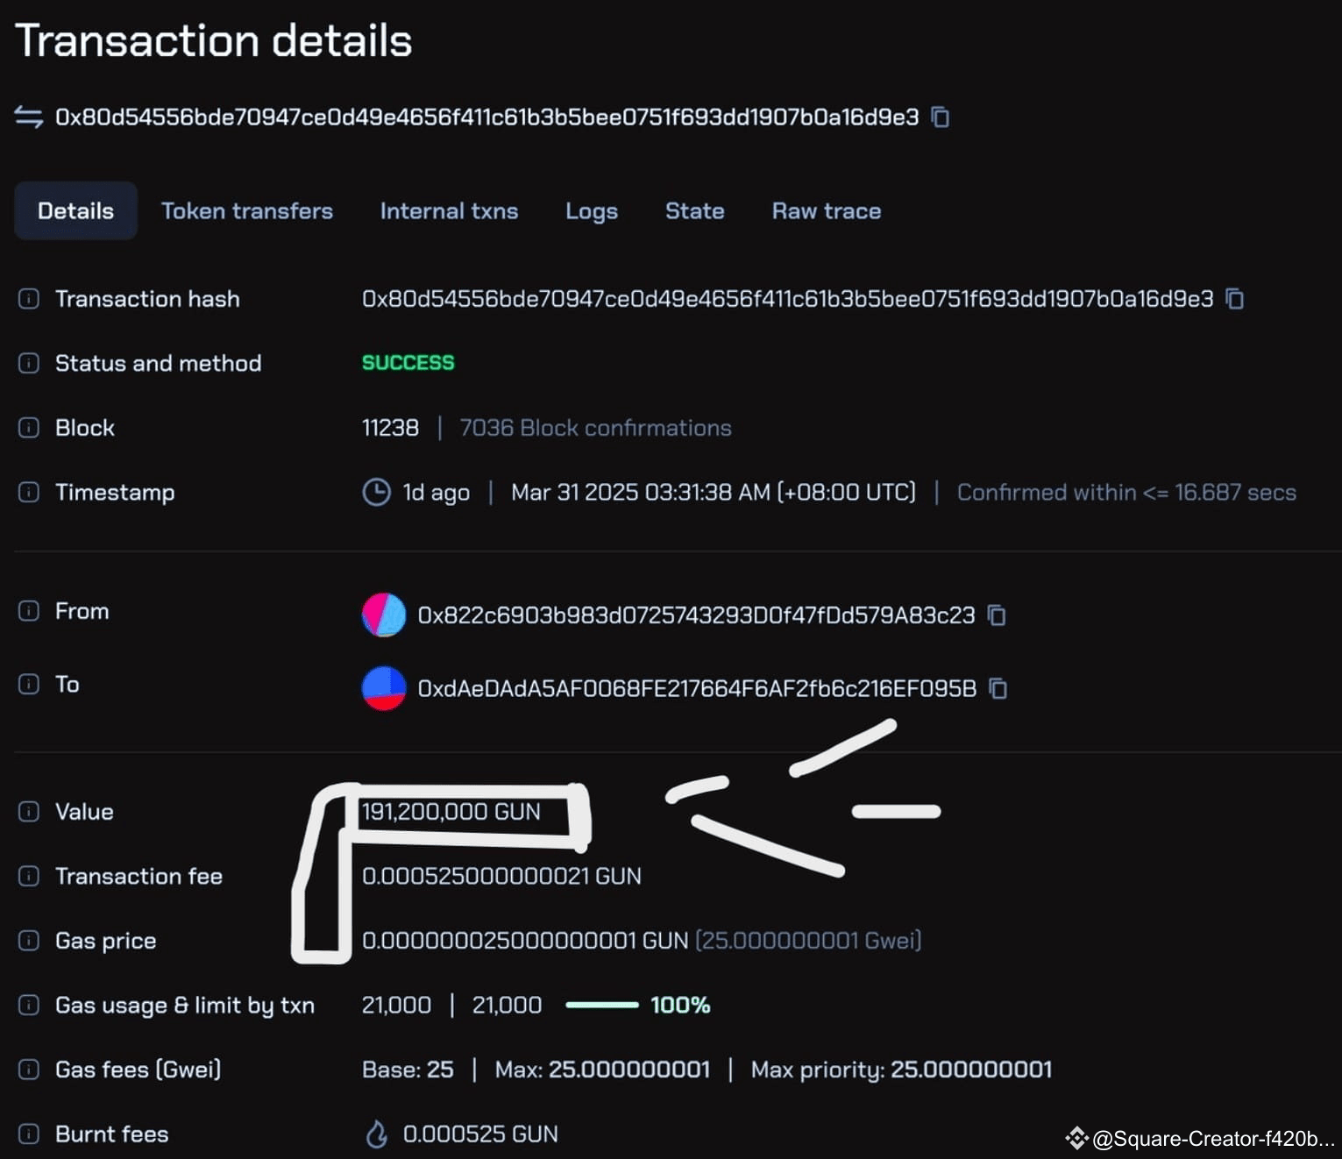Open the Logs tab
This screenshot has width=1342, height=1159.
[x=591, y=210]
